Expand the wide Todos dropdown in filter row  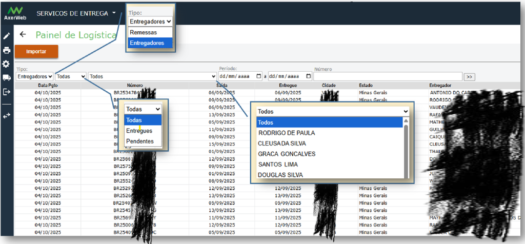152,76
